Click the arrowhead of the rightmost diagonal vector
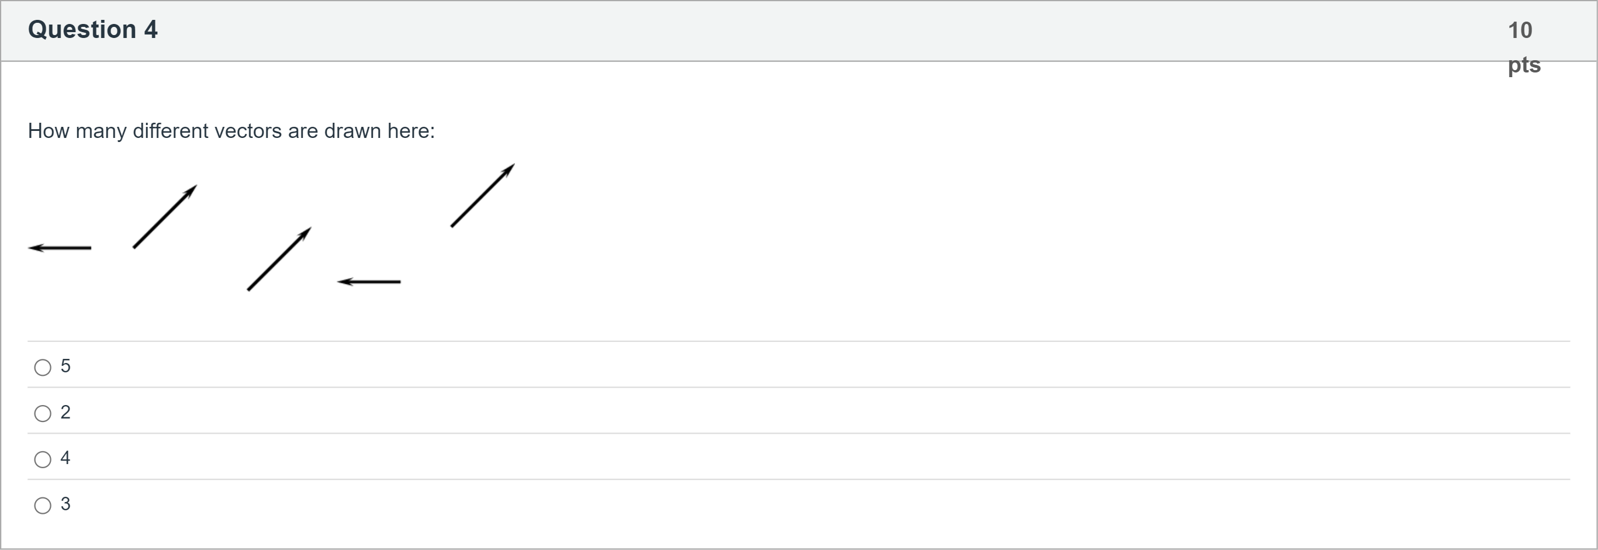1598x550 pixels. coord(509,169)
